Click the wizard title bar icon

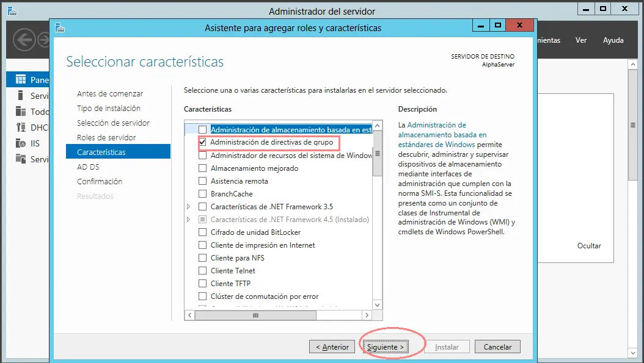click(x=60, y=28)
